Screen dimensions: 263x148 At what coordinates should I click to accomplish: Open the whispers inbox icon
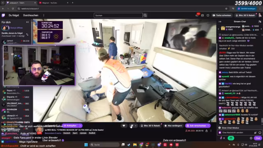click(x=203, y=16)
